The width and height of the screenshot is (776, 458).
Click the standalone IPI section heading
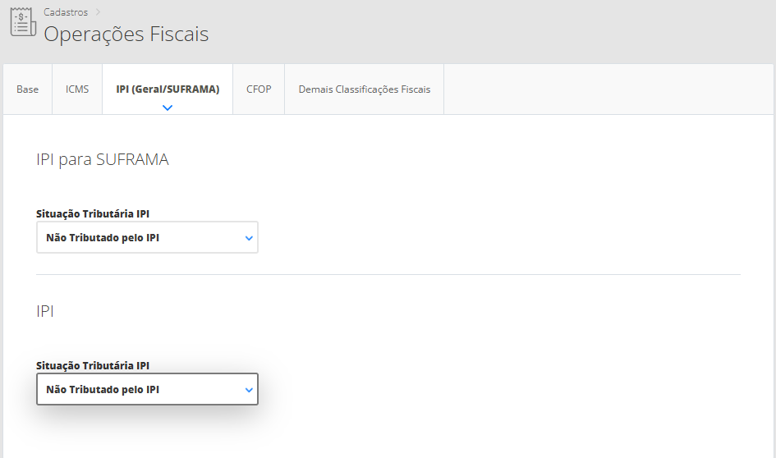point(45,312)
